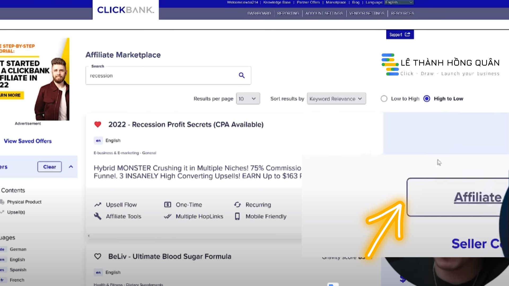
Task: Click the Mobile Friendly phone icon
Action: (238, 216)
